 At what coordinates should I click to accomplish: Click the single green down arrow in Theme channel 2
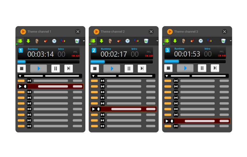pos(102,41)
